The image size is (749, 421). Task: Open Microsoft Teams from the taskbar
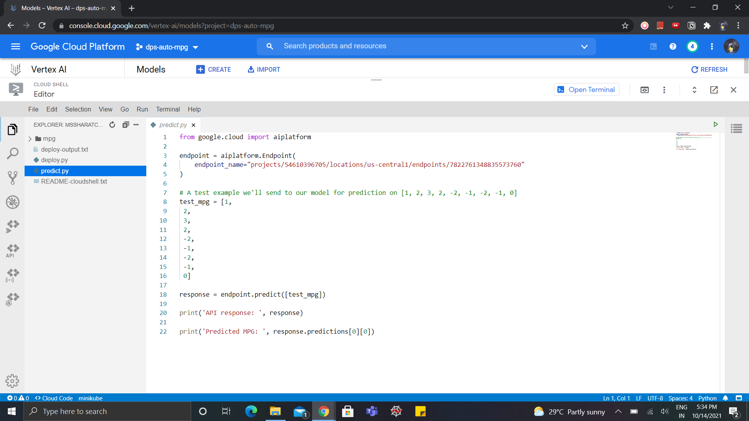pos(371,411)
